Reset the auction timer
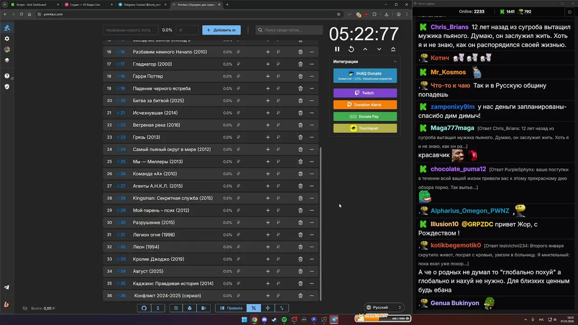This screenshot has height=325, width=578. pos(351,49)
